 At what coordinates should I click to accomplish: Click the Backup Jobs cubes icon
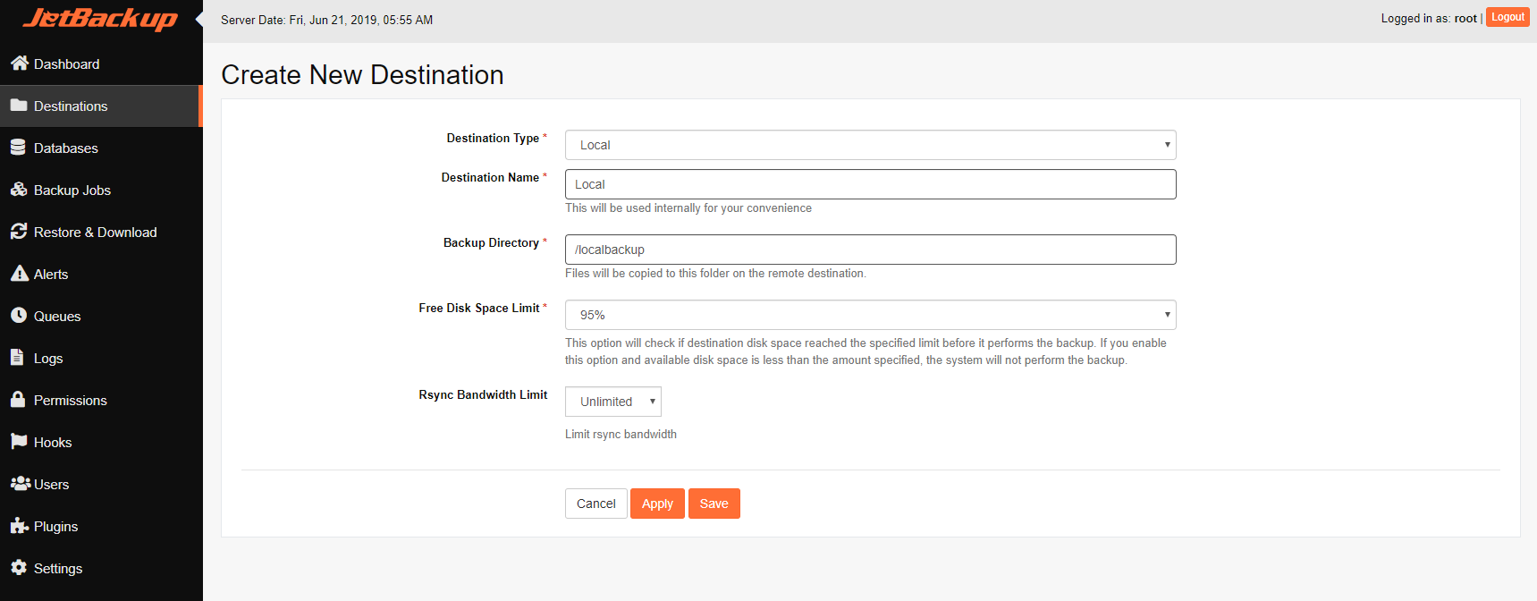coord(19,189)
